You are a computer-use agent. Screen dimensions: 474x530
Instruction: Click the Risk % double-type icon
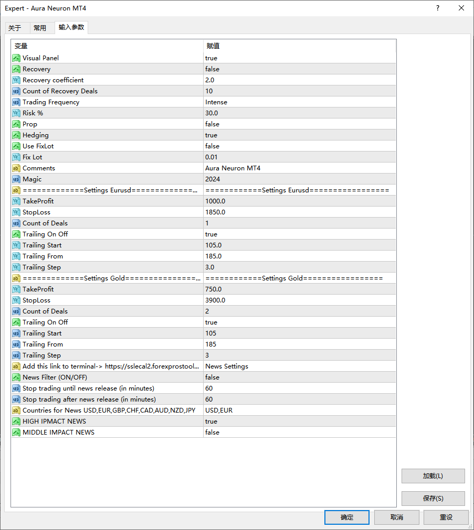[x=16, y=113]
